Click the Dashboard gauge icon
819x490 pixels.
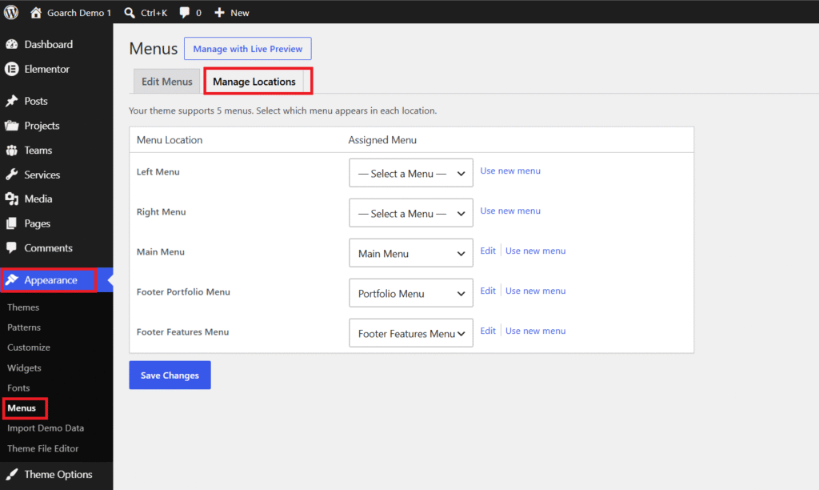(11, 45)
